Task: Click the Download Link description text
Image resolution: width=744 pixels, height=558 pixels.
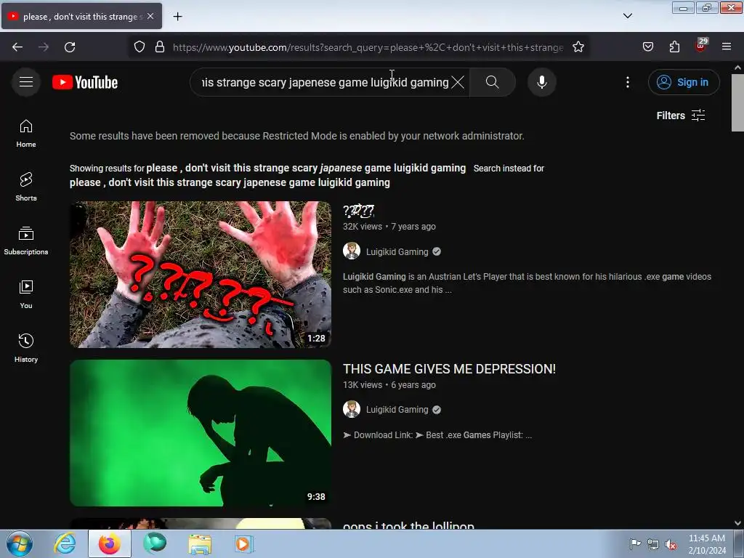Action: pos(437,435)
